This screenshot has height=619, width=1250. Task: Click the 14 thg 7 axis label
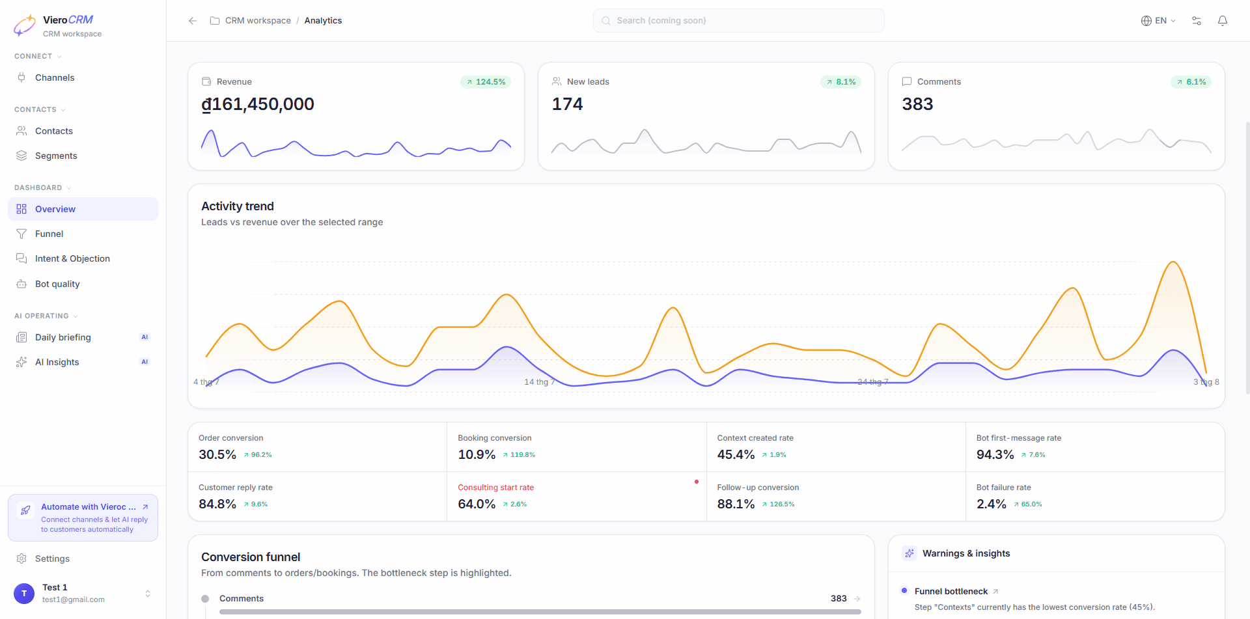pyautogui.click(x=540, y=382)
